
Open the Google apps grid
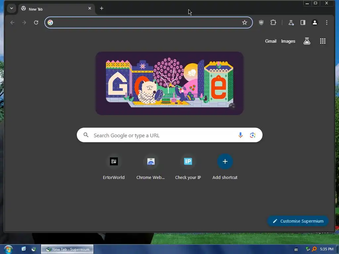tap(322, 41)
